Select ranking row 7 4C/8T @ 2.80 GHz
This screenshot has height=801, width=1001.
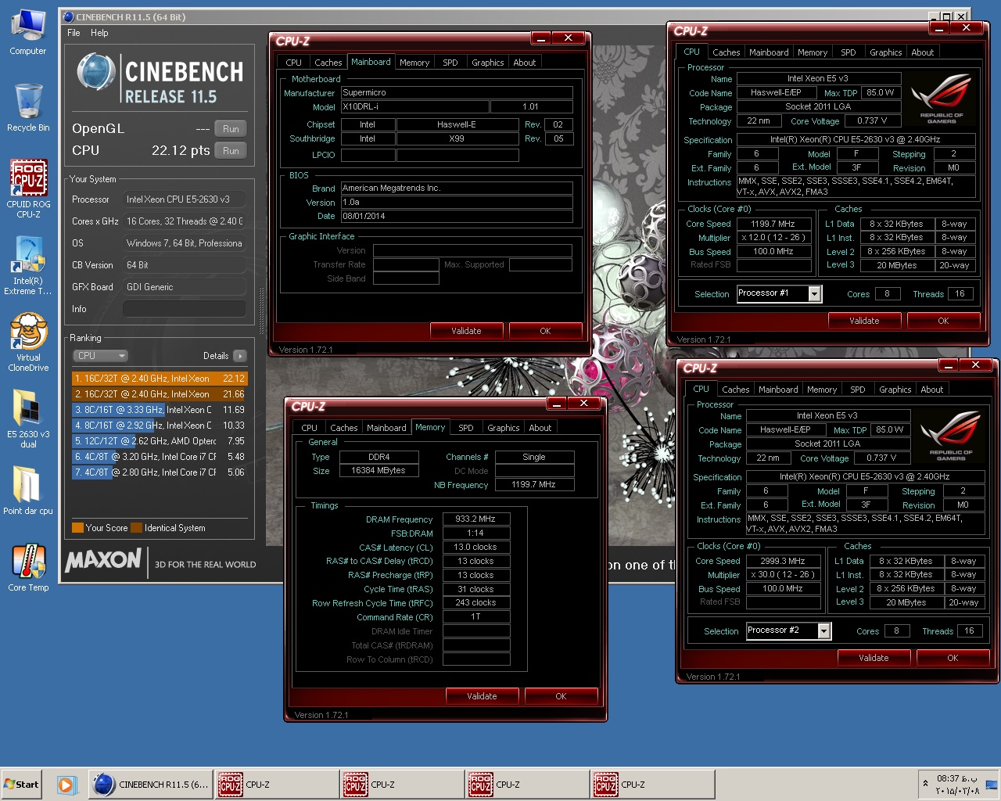click(160, 472)
